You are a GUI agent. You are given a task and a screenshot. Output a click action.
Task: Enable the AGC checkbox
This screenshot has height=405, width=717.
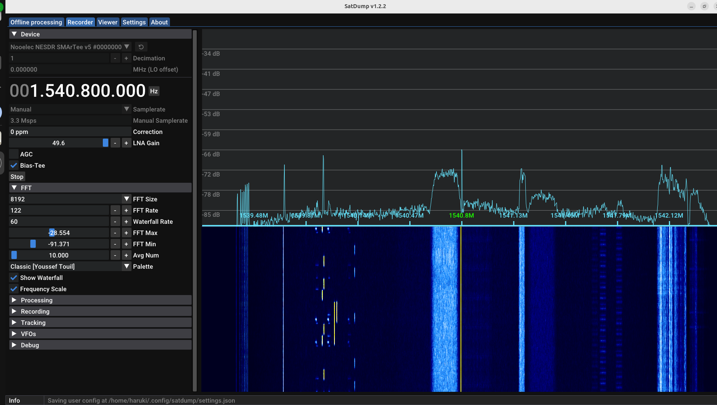(14, 154)
